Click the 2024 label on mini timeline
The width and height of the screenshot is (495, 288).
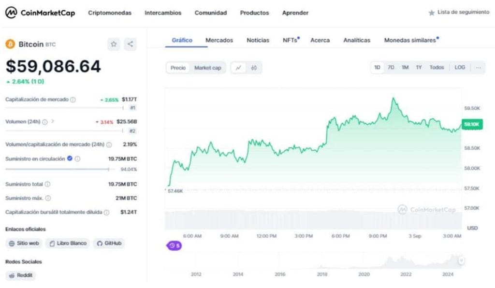(448, 274)
